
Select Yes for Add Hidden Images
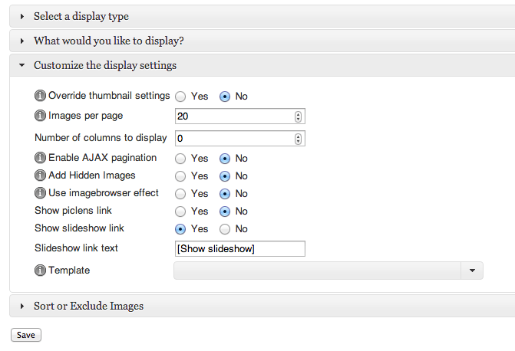tap(180, 176)
